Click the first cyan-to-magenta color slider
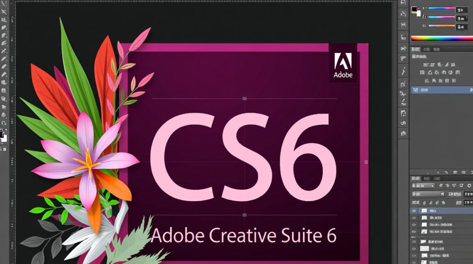473x264 pixels. point(441,8)
